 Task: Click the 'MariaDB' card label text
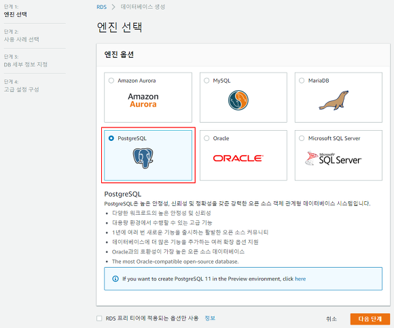coord(319,81)
